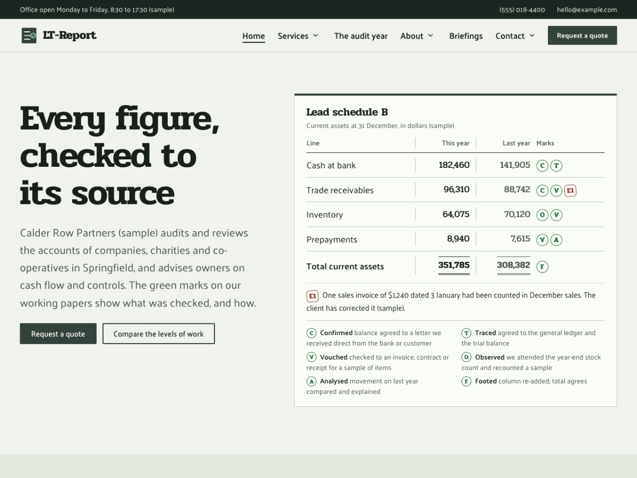Open the Contact menu label

pyautogui.click(x=510, y=36)
